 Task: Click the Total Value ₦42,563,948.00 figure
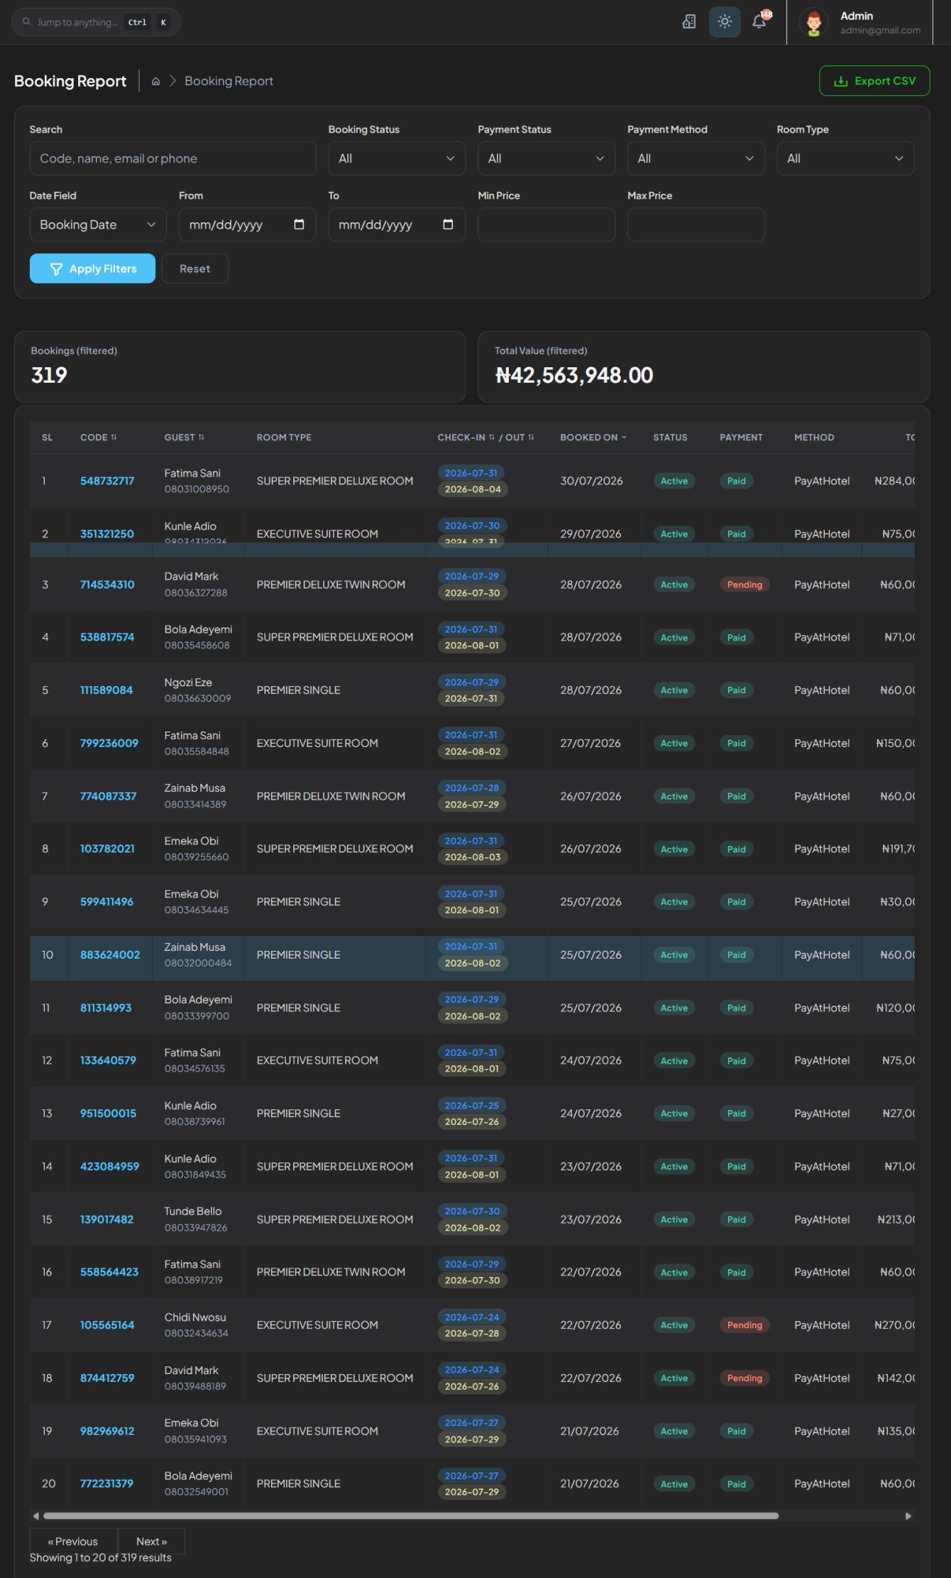coord(573,375)
